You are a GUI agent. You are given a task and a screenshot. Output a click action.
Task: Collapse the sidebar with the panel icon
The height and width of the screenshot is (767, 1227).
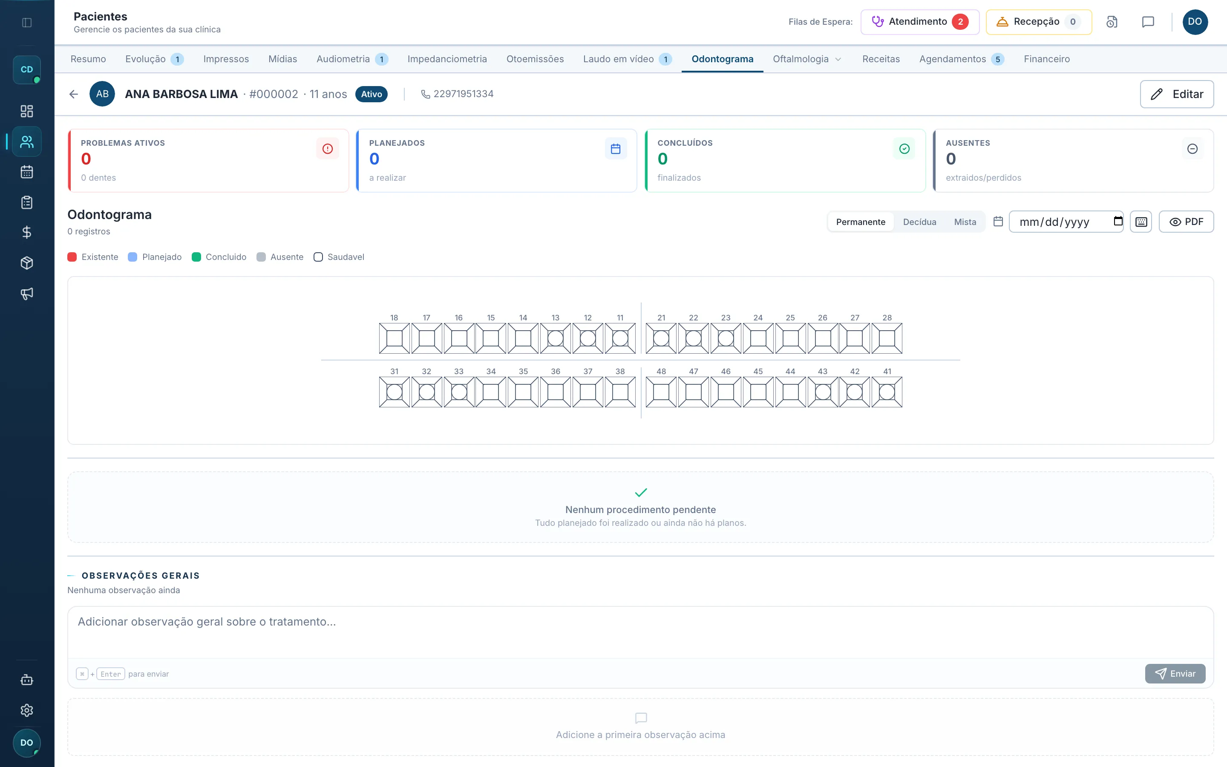tap(27, 22)
